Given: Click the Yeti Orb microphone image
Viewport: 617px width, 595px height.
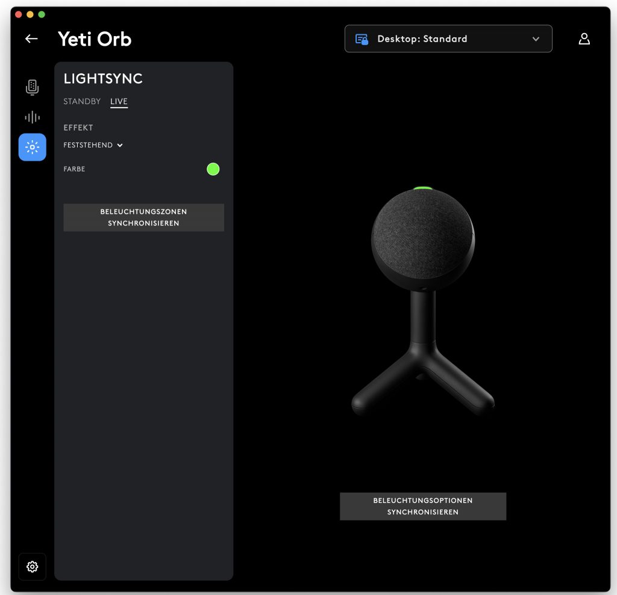Looking at the screenshot, I should pyautogui.click(x=422, y=301).
